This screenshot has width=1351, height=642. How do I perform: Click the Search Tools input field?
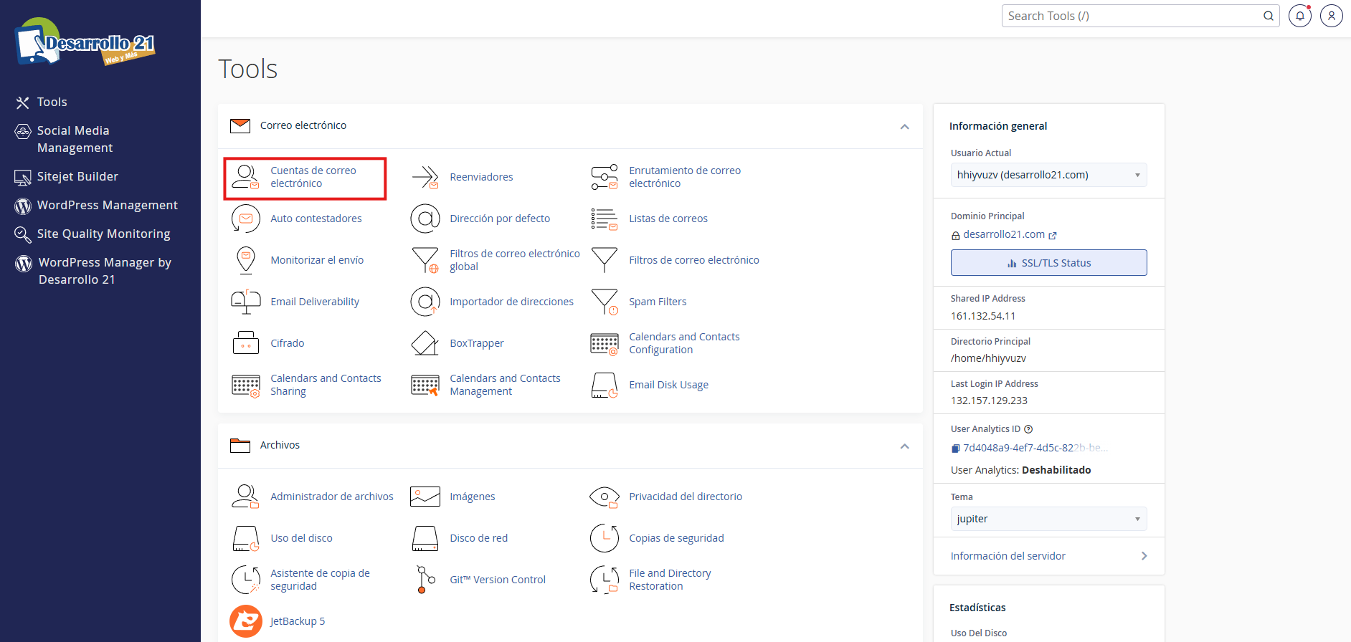click(1133, 16)
